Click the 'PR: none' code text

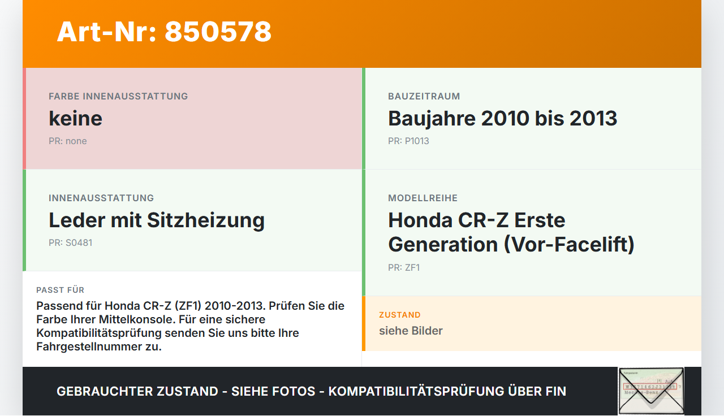[68, 141]
